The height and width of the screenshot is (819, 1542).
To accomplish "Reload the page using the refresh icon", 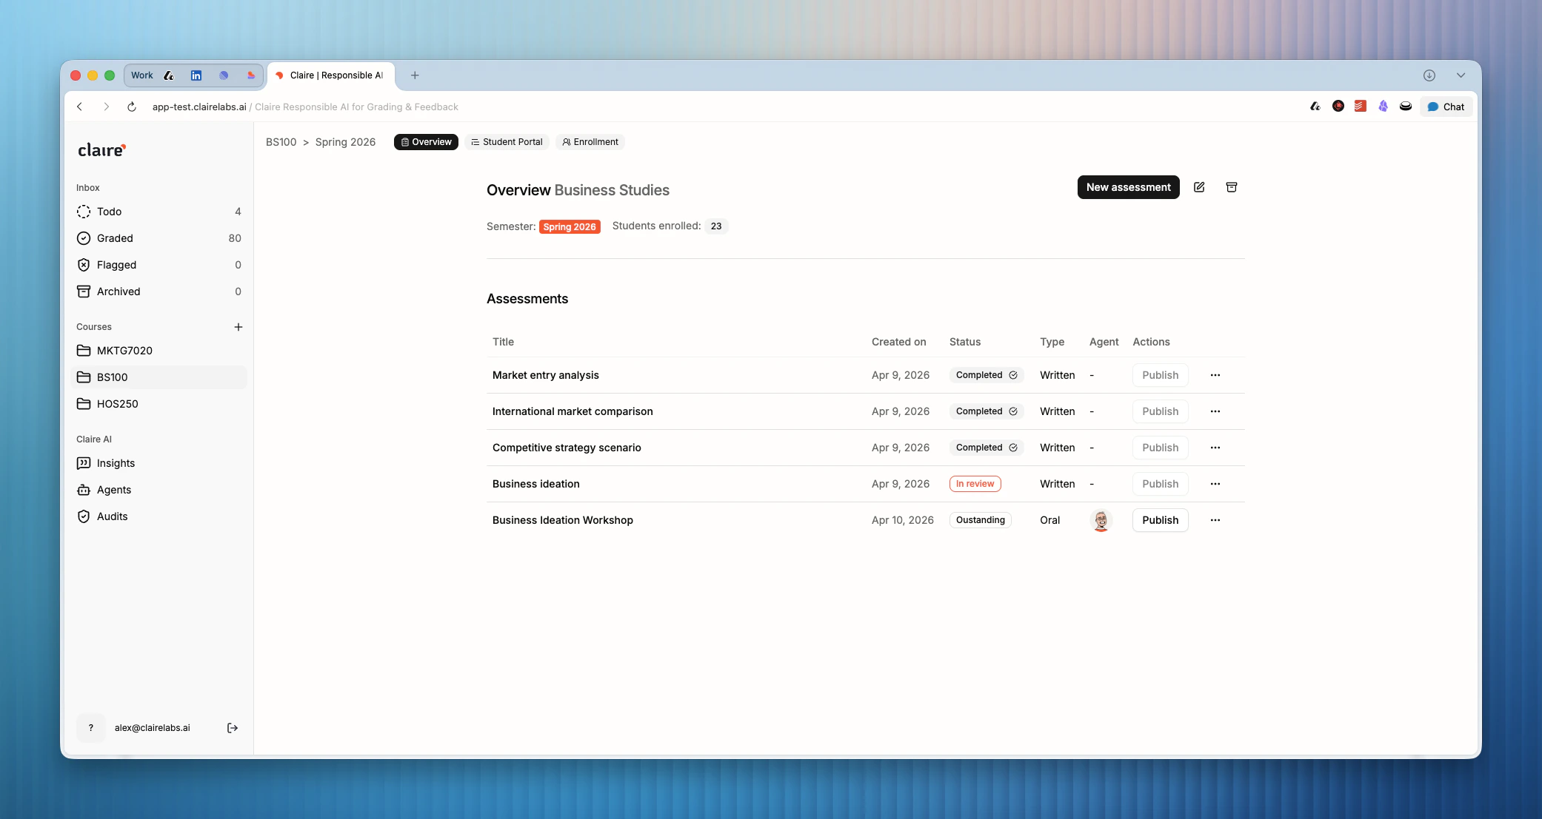I will (x=132, y=107).
